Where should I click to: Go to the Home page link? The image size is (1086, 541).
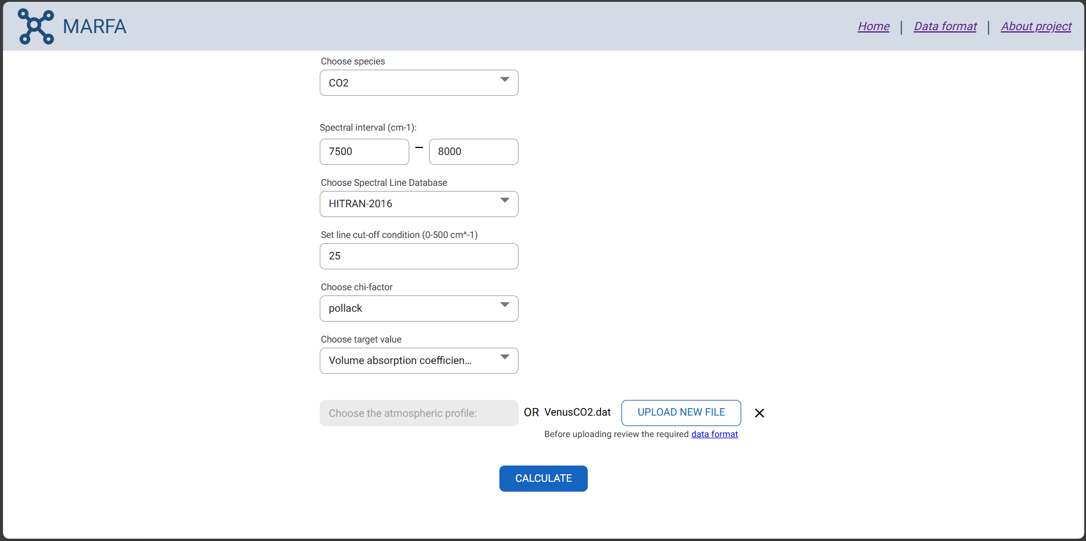(873, 27)
